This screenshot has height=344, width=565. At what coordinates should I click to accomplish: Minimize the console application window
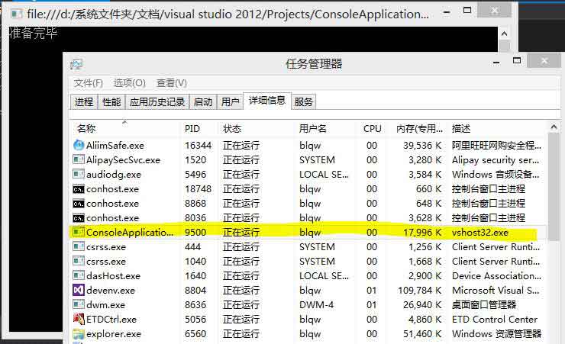coord(447,13)
